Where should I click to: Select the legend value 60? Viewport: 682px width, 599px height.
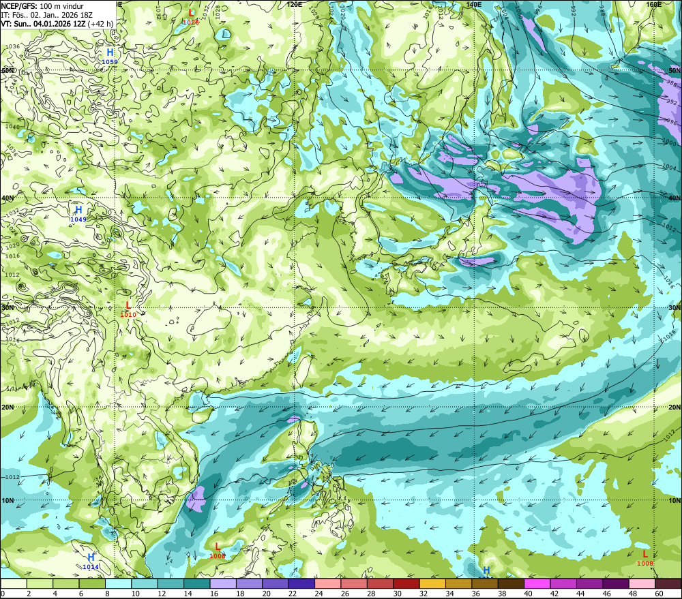pos(659,594)
